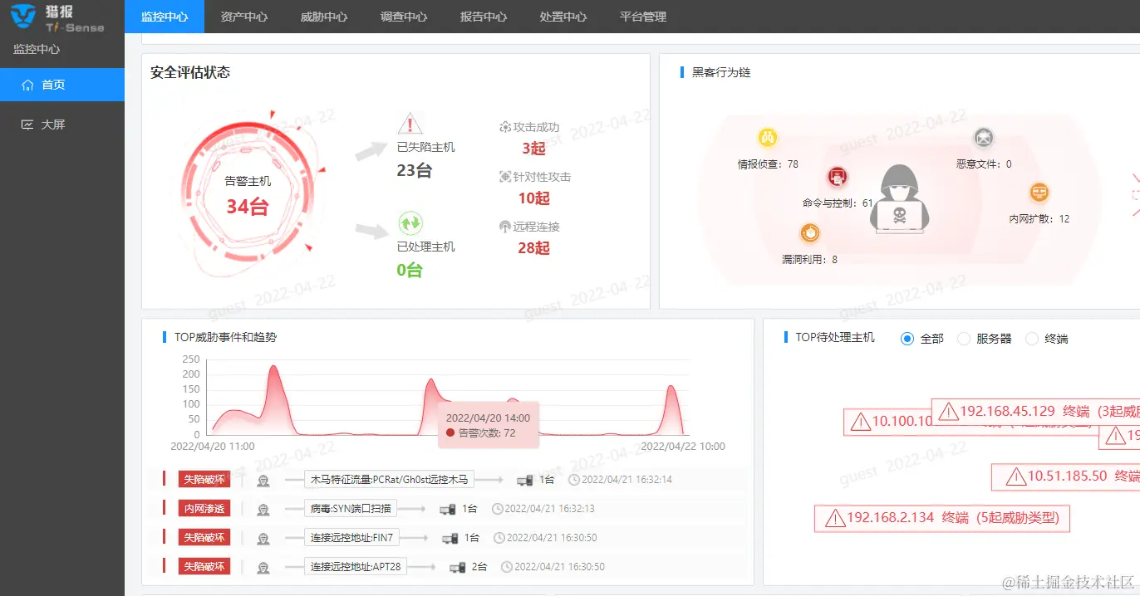
Task: Click the 失陷破坏 tag on the PCRat/Gh0st row
Action: (204, 479)
